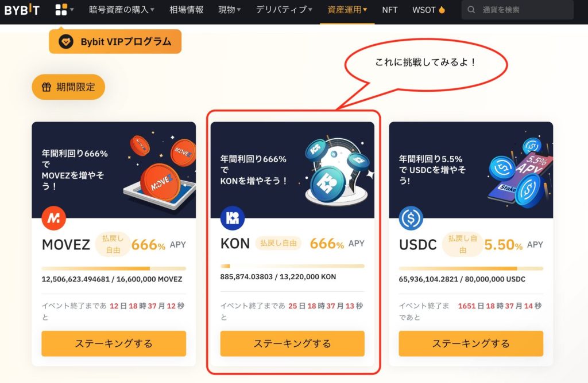Click ステーキングする for USDC
This screenshot has width=588, height=383.
click(471, 343)
